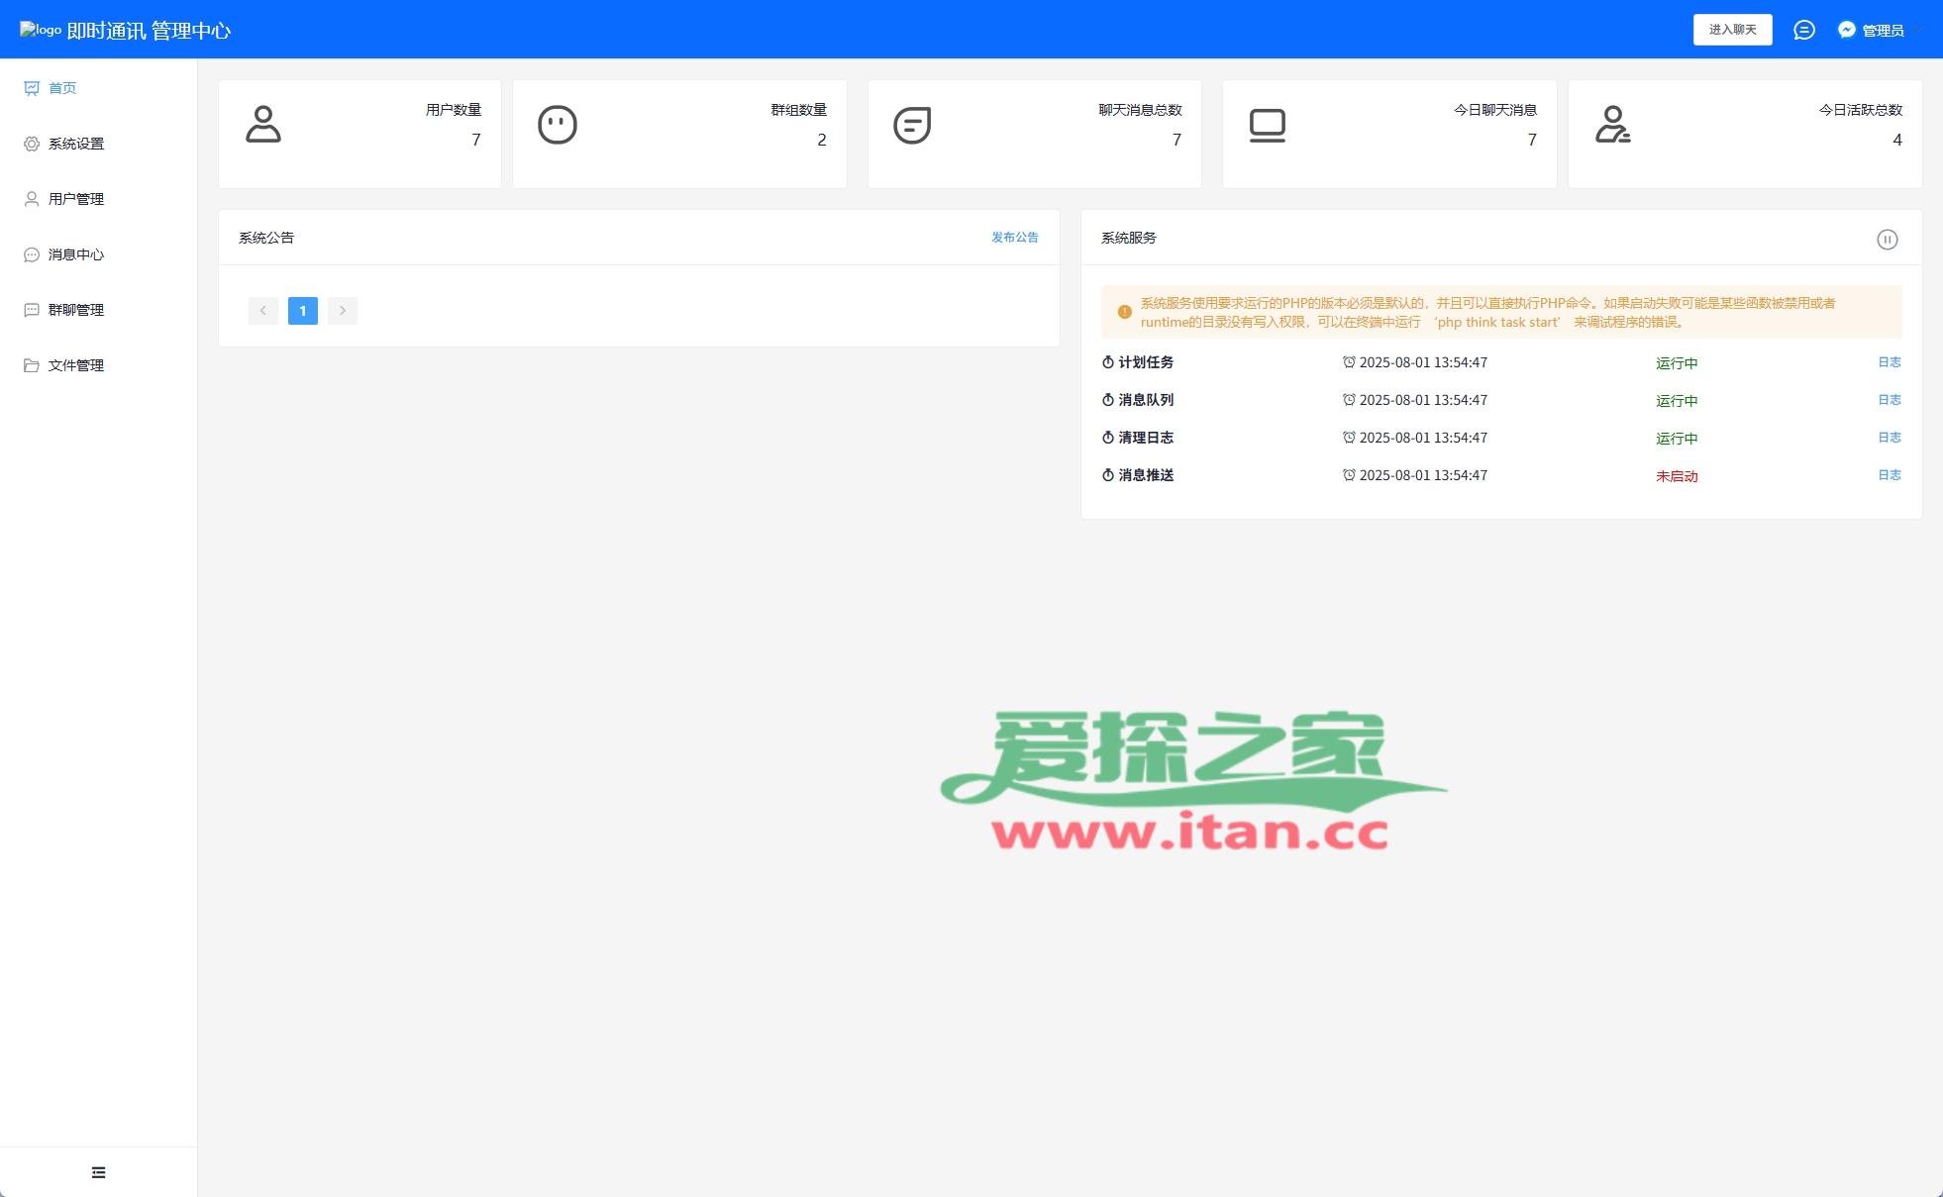Viewport: 1943px width, 1197px height.
Task: Click the laptop icon on 今日聊天消息 card
Action: (1268, 126)
